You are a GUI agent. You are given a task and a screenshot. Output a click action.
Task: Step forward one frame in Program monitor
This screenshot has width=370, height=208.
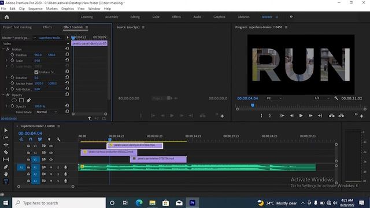(x=310, y=116)
